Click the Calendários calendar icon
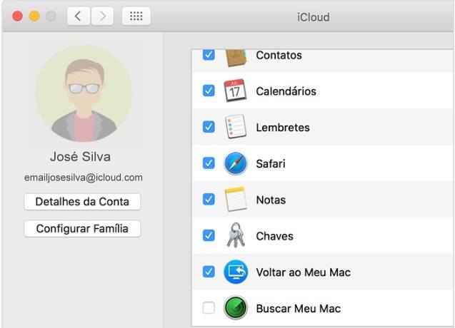455x328 pixels. click(x=235, y=91)
